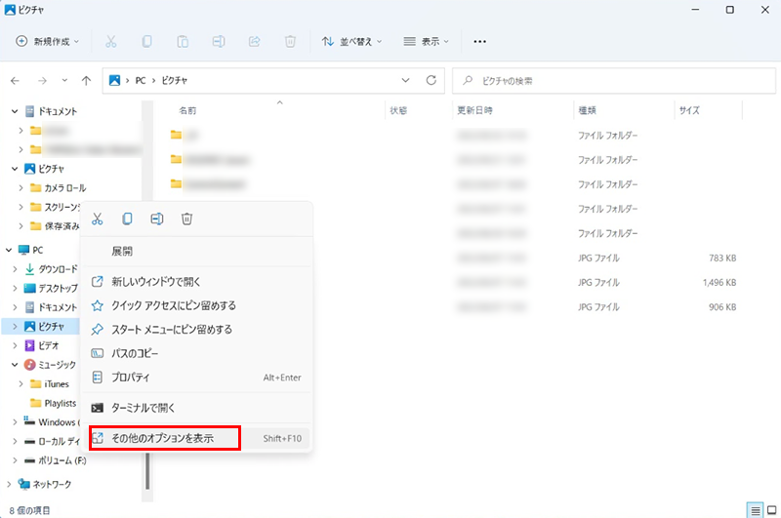781x518 pixels.
Task: Switch to details view in status bar
Action: point(755,510)
